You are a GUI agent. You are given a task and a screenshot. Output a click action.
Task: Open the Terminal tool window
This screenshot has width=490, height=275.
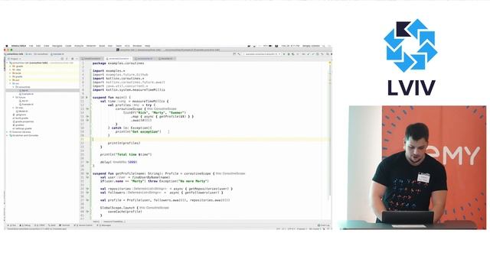pos(65,225)
